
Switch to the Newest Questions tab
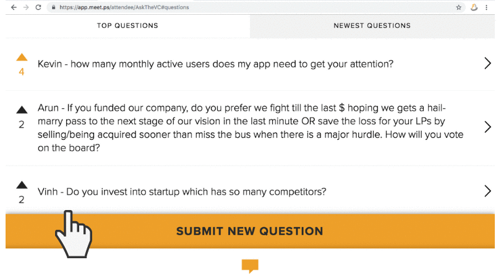tap(372, 25)
